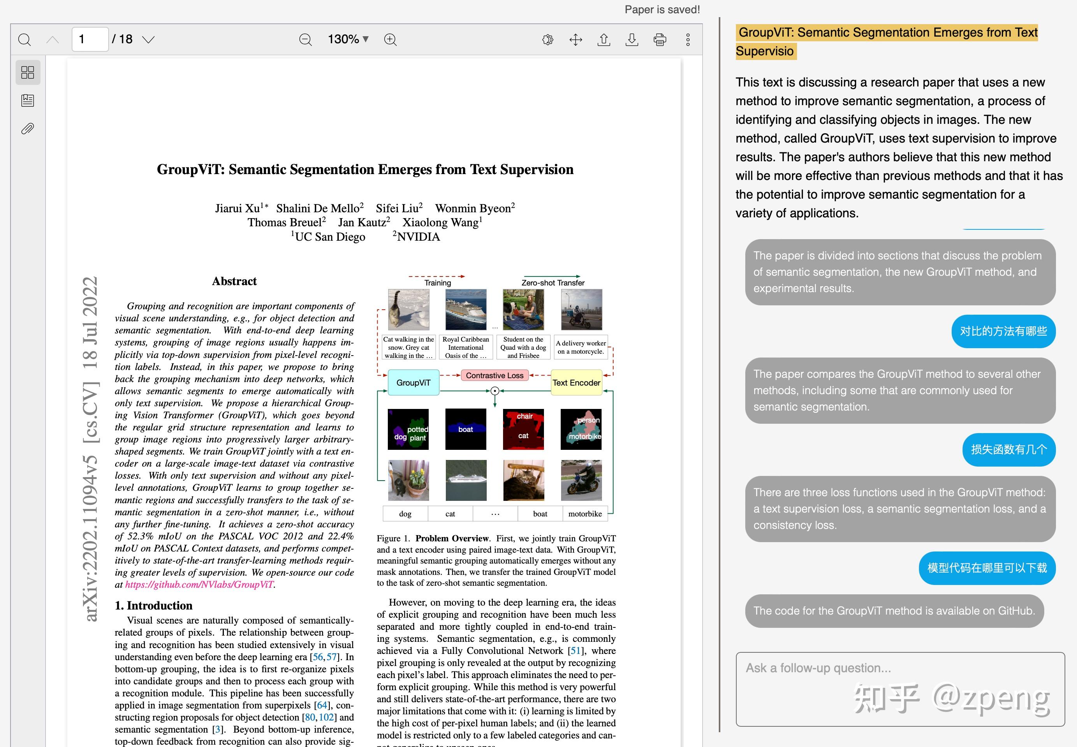The width and height of the screenshot is (1077, 747).
Task: Select the highlighted GroupViT title heading
Action: pyautogui.click(x=887, y=42)
